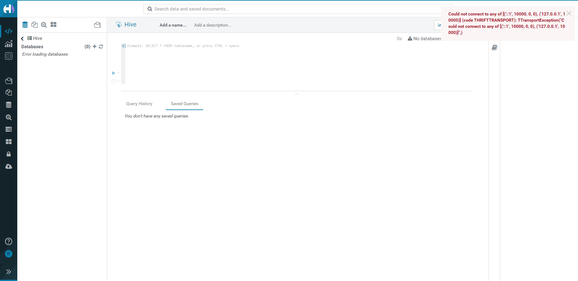The width and height of the screenshot is (578, 281).
Task: Click the Databases heading
Action: pos(32,47)
